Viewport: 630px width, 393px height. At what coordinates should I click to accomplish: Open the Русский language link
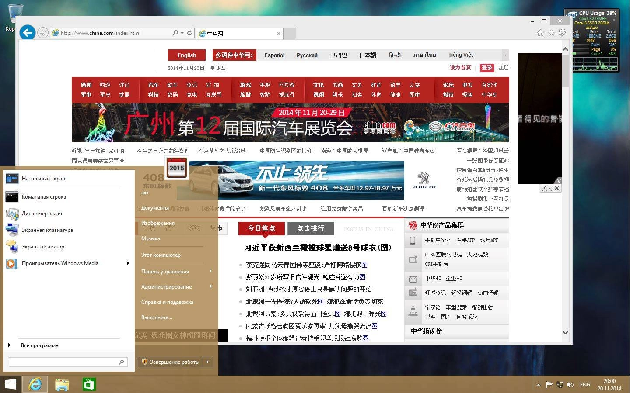(307, 55)
